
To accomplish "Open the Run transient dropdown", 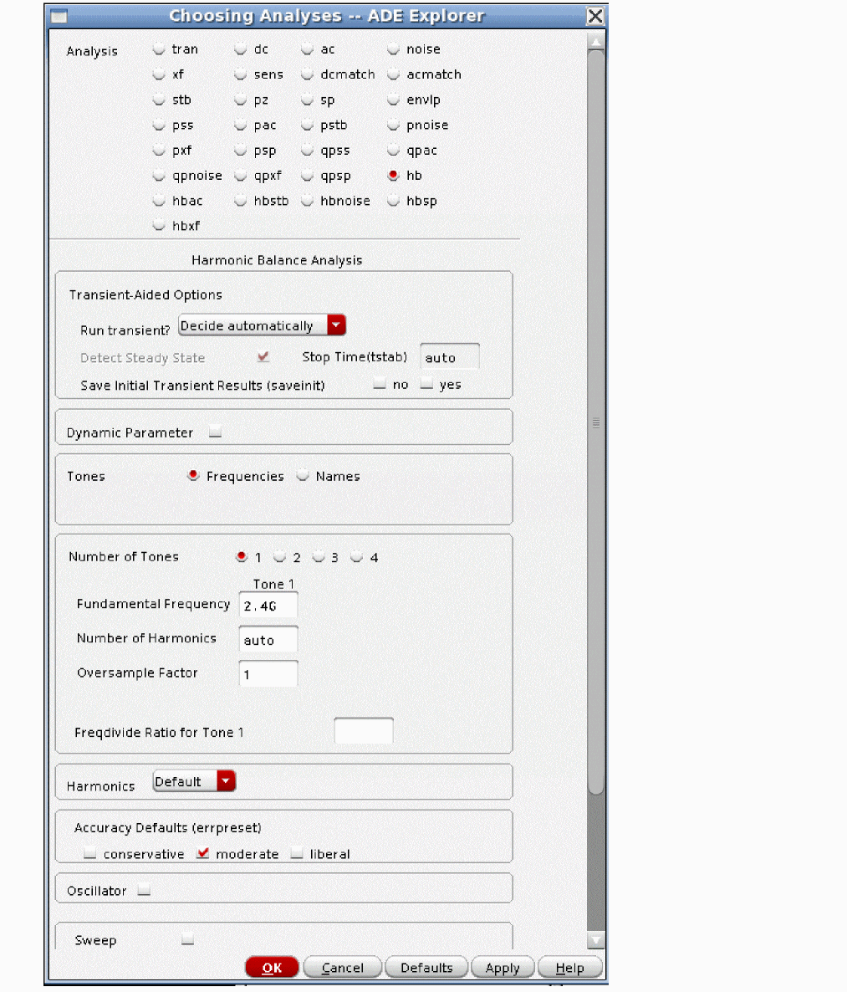I will (x=336, y=325).
